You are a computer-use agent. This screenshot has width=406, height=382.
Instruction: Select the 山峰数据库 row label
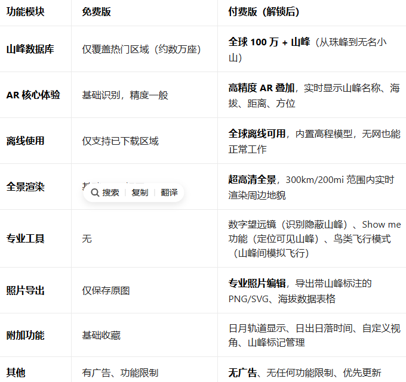pyautogui.click(x=30, y=49)
